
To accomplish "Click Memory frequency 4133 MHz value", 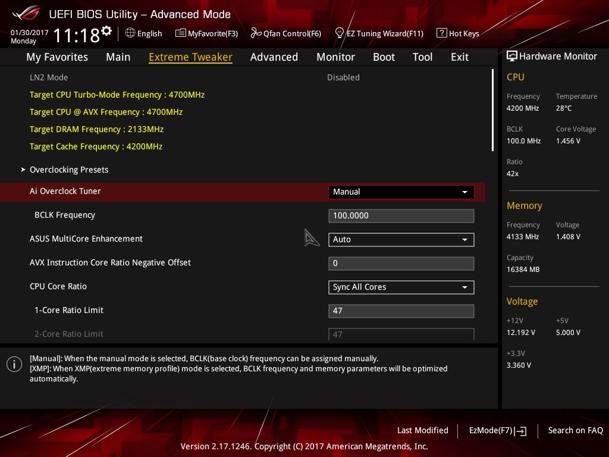I will 523,237.
